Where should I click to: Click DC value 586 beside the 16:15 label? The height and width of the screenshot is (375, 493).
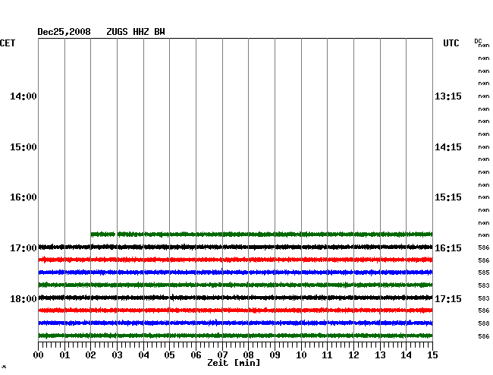(484, 248)
